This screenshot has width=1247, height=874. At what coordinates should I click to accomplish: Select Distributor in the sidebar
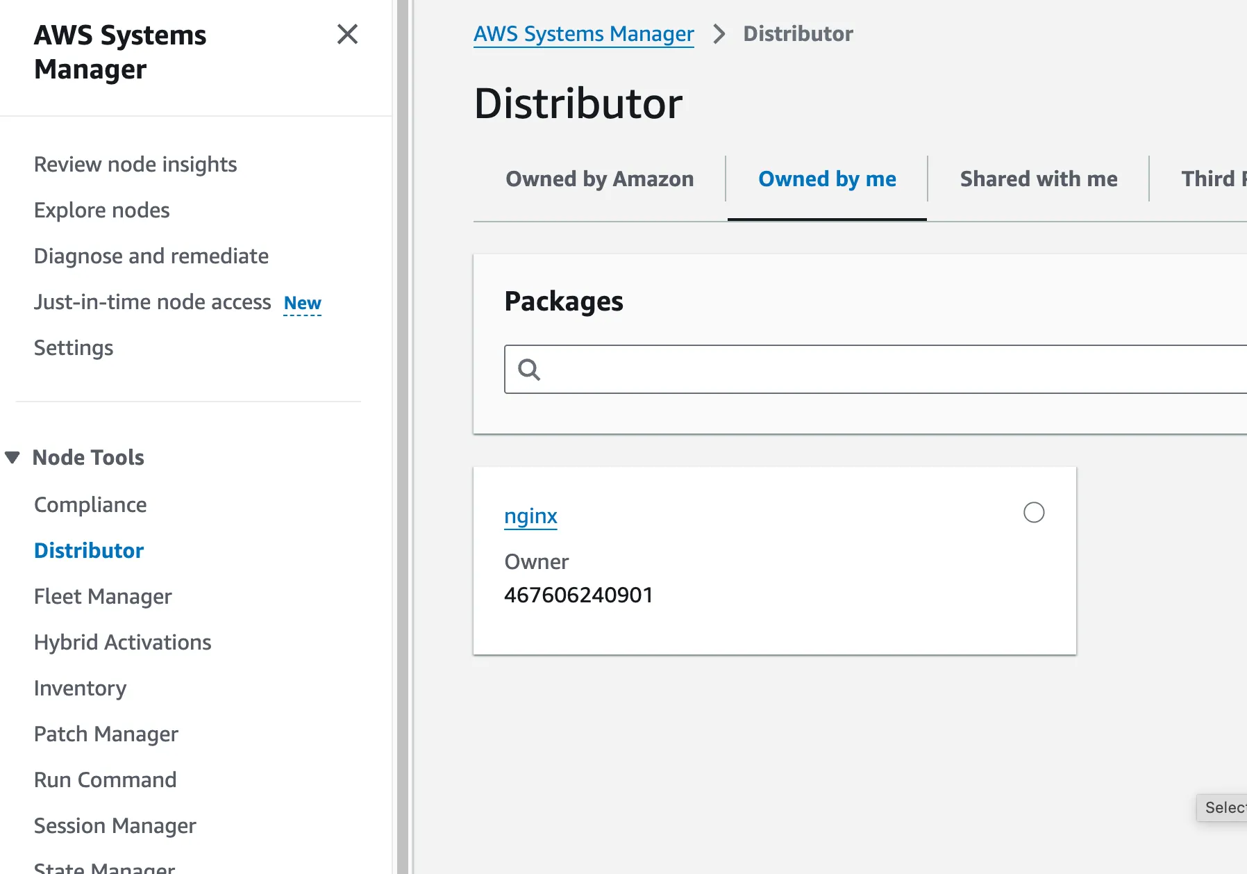89,551
